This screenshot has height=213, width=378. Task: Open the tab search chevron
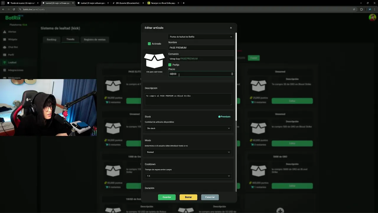3,3
